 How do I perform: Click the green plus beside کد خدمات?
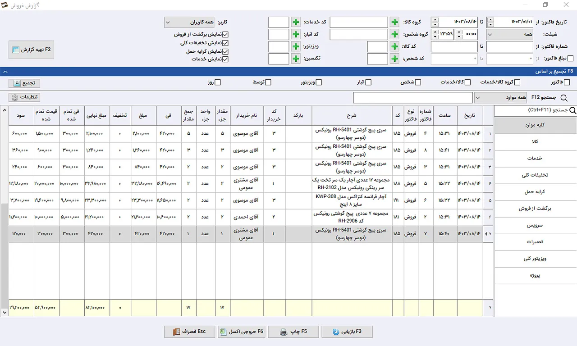295,22
